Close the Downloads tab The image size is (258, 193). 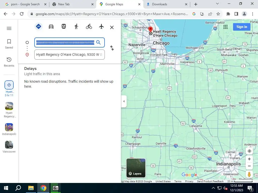(x=186, y=4)
